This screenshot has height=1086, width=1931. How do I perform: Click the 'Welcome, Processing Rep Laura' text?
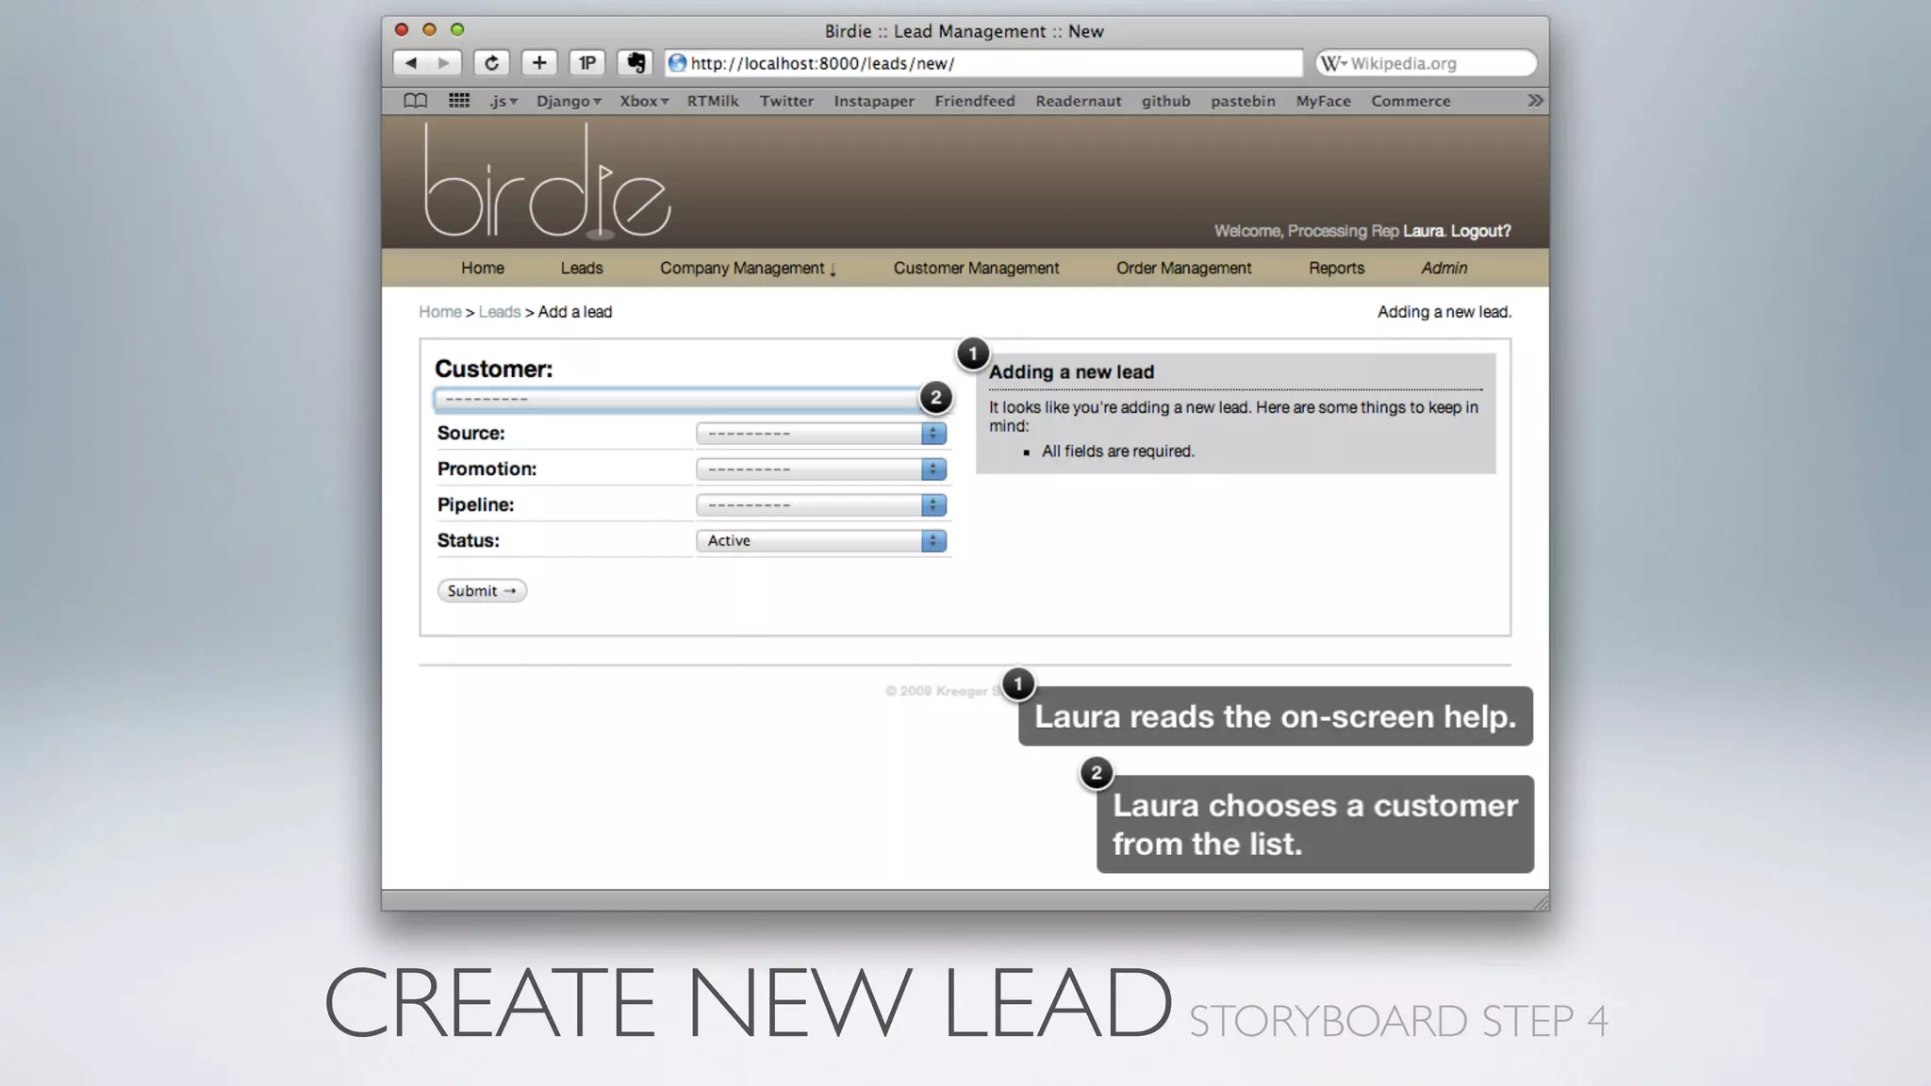coord(1329,231)
